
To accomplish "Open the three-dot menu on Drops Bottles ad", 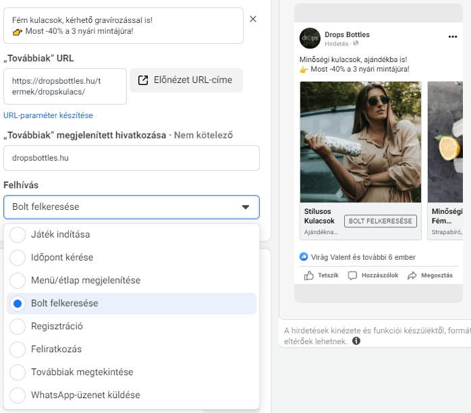I will [x=453, y=36].
